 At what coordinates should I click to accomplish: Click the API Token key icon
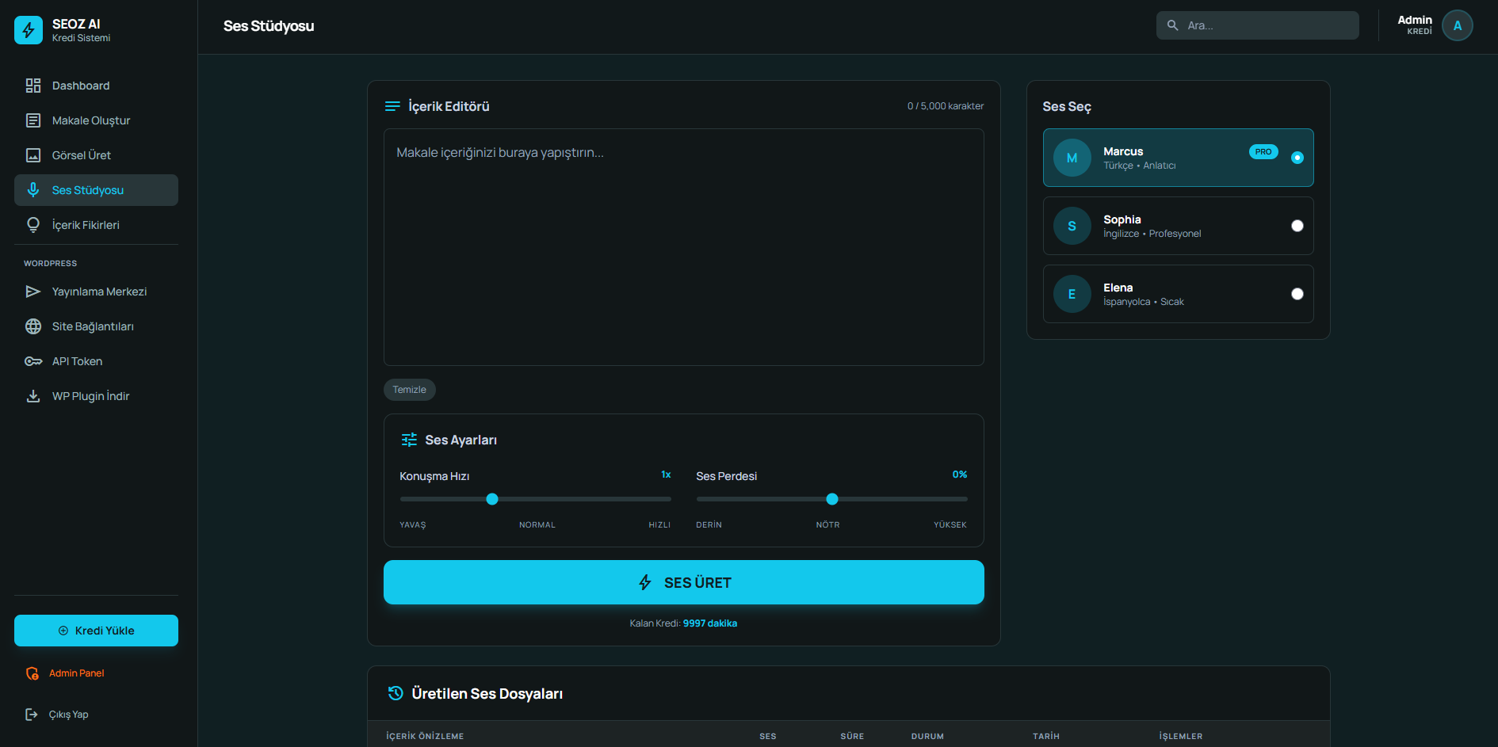click(33, 361)
